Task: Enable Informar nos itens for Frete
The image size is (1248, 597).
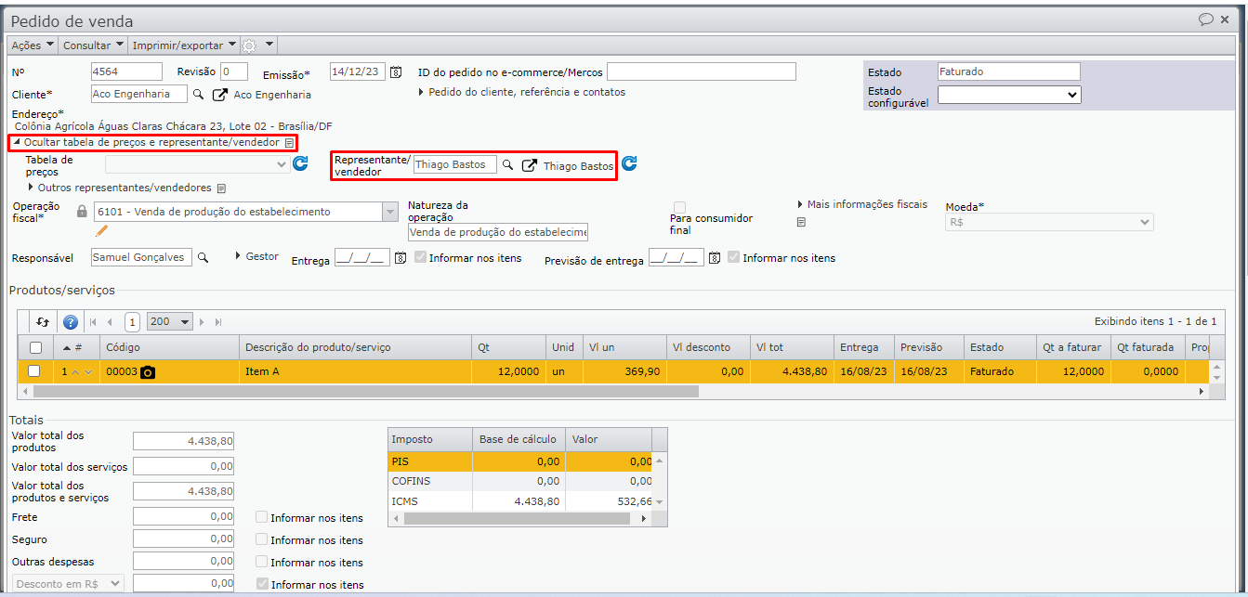Action: (261, 517)
